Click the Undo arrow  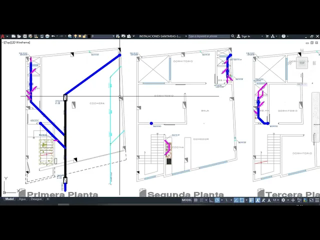(x=53, y=36)
